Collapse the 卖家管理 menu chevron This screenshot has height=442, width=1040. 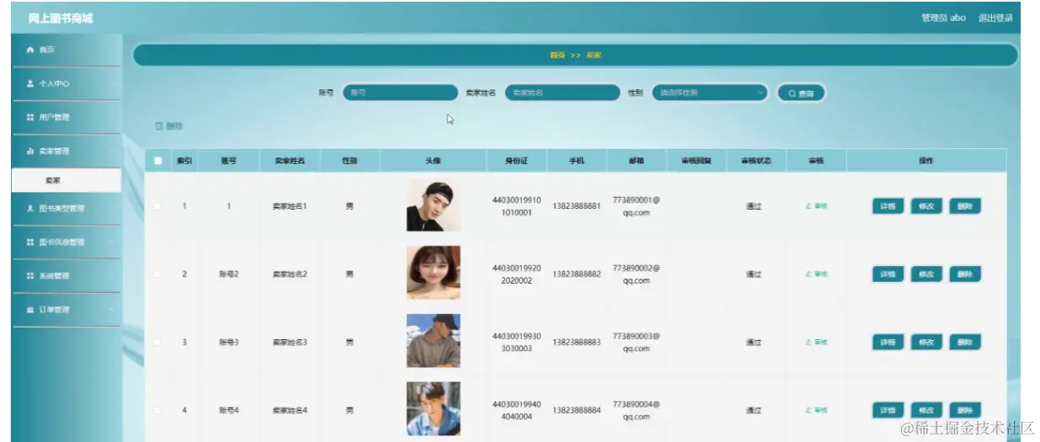click(112, 152)
